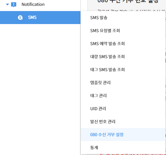This screenshot has width=166, height=155.
Task: Open UID 관리 entry
Action: pos(123,109)
